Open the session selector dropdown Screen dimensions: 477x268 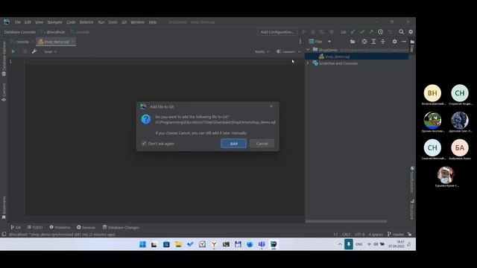pos(288,51)
